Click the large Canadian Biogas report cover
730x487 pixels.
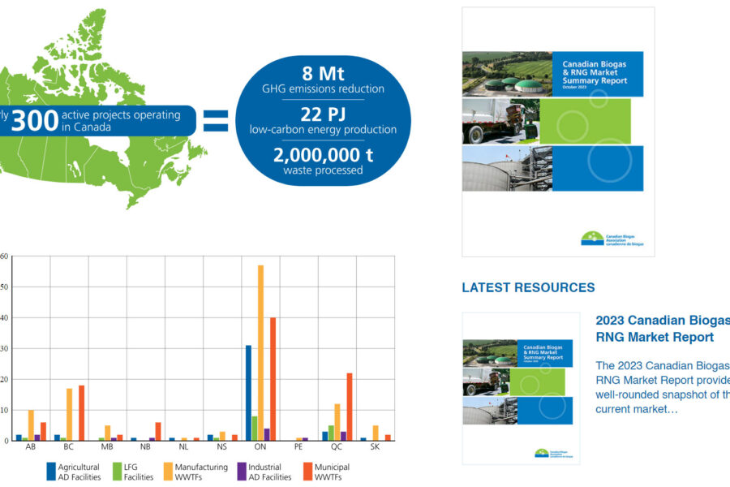click(x=558, y=131)
